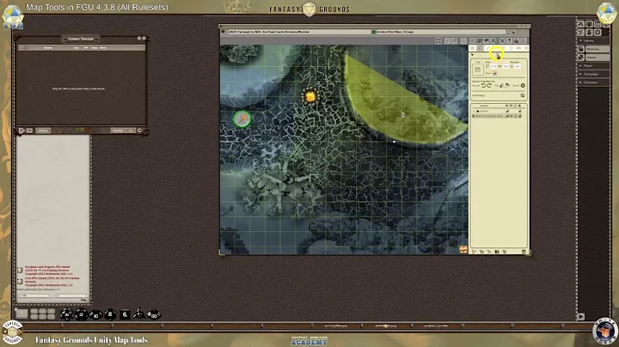Click the Modules icon beside the button
The height and width of the screenshot is (347, 619).
click(581, 49)
